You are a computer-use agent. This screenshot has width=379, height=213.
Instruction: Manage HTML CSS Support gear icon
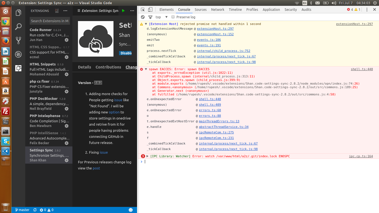(x=67, y=57)
